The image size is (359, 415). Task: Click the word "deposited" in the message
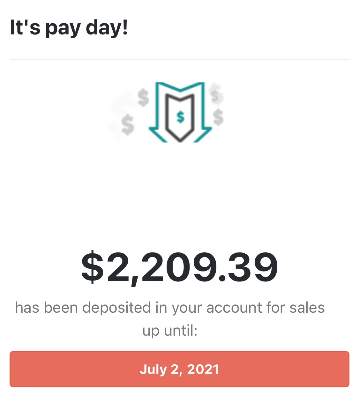coord(116,308)
